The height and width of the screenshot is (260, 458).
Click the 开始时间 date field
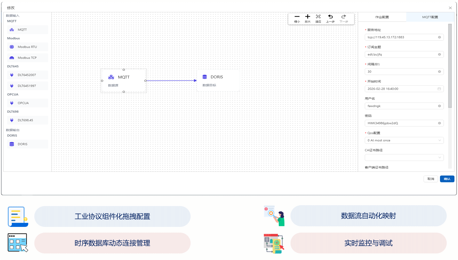tap(404, 89)
